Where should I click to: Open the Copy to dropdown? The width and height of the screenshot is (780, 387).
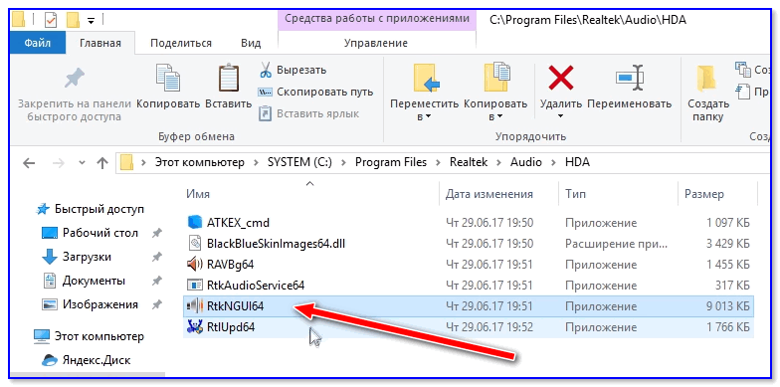[495, 109]
